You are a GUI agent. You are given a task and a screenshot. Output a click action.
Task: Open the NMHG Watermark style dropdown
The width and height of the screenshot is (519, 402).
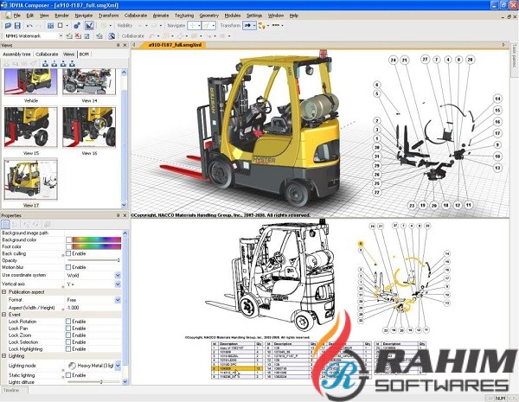click(61, 35)
